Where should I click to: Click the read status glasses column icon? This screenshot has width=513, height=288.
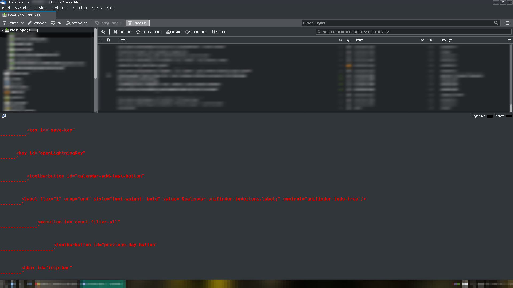[x=340, y=40]
